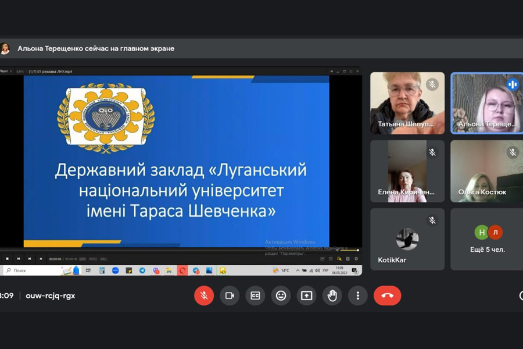The image size is (523, 349).
Task: Click the media player seek bar
Action: click(x=167, y=250)
